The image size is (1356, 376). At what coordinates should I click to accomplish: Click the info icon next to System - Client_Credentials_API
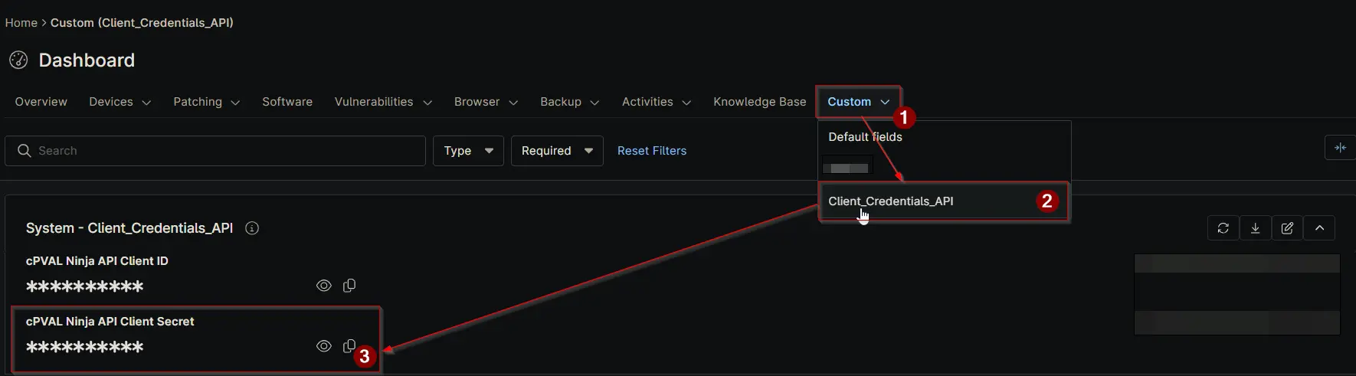251,228
